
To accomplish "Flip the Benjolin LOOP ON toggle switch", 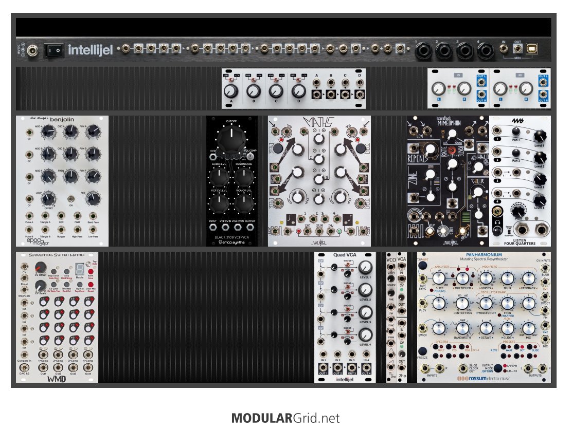I will click(x=71, y=199).
